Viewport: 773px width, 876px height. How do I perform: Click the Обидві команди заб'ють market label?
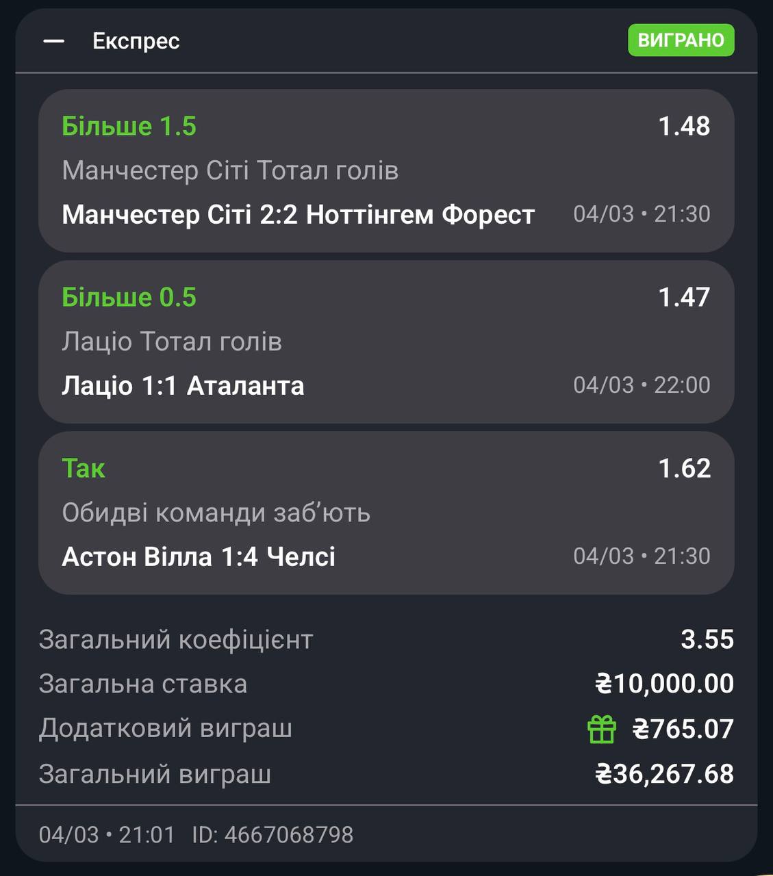pos(216,513)
